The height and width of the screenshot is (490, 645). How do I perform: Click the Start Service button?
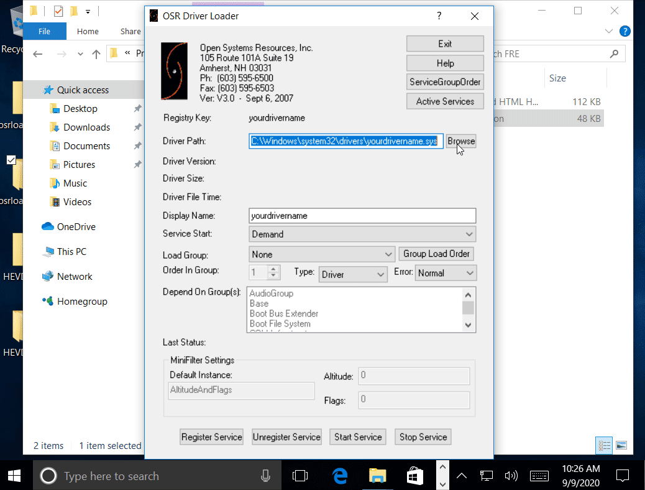click(x=358, y=437)
